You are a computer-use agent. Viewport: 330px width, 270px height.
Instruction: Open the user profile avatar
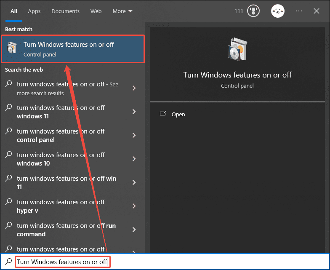[x=278, y=11]
